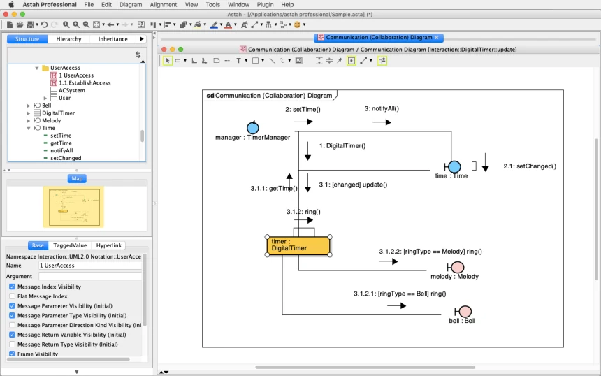601x376 pixels.
Task: Click the align left icon
Action: click(x=168, y=24)
